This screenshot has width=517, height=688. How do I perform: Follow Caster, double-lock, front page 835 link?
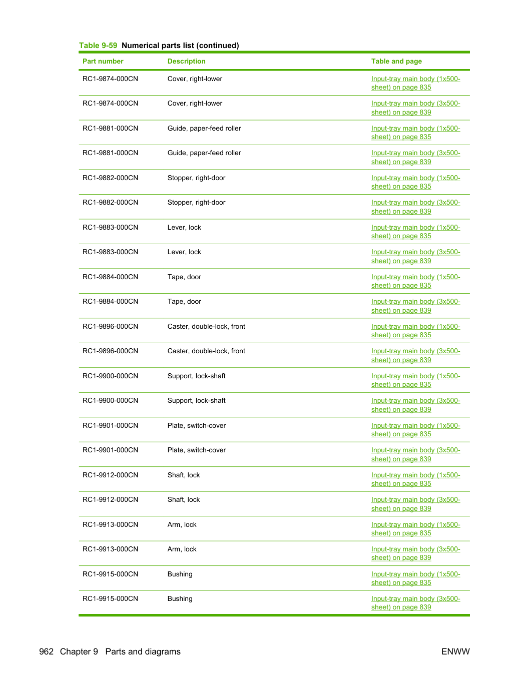[415, 331]
